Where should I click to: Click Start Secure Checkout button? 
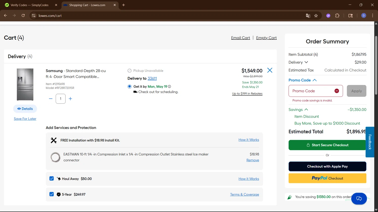coord(327,145)
